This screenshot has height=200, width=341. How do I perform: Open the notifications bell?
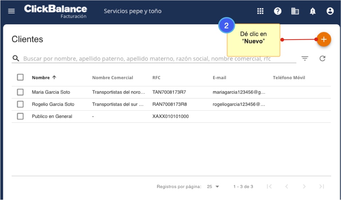click(313, 11)
